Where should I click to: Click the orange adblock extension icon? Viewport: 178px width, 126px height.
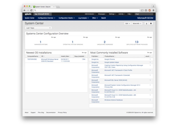(150, 10)
